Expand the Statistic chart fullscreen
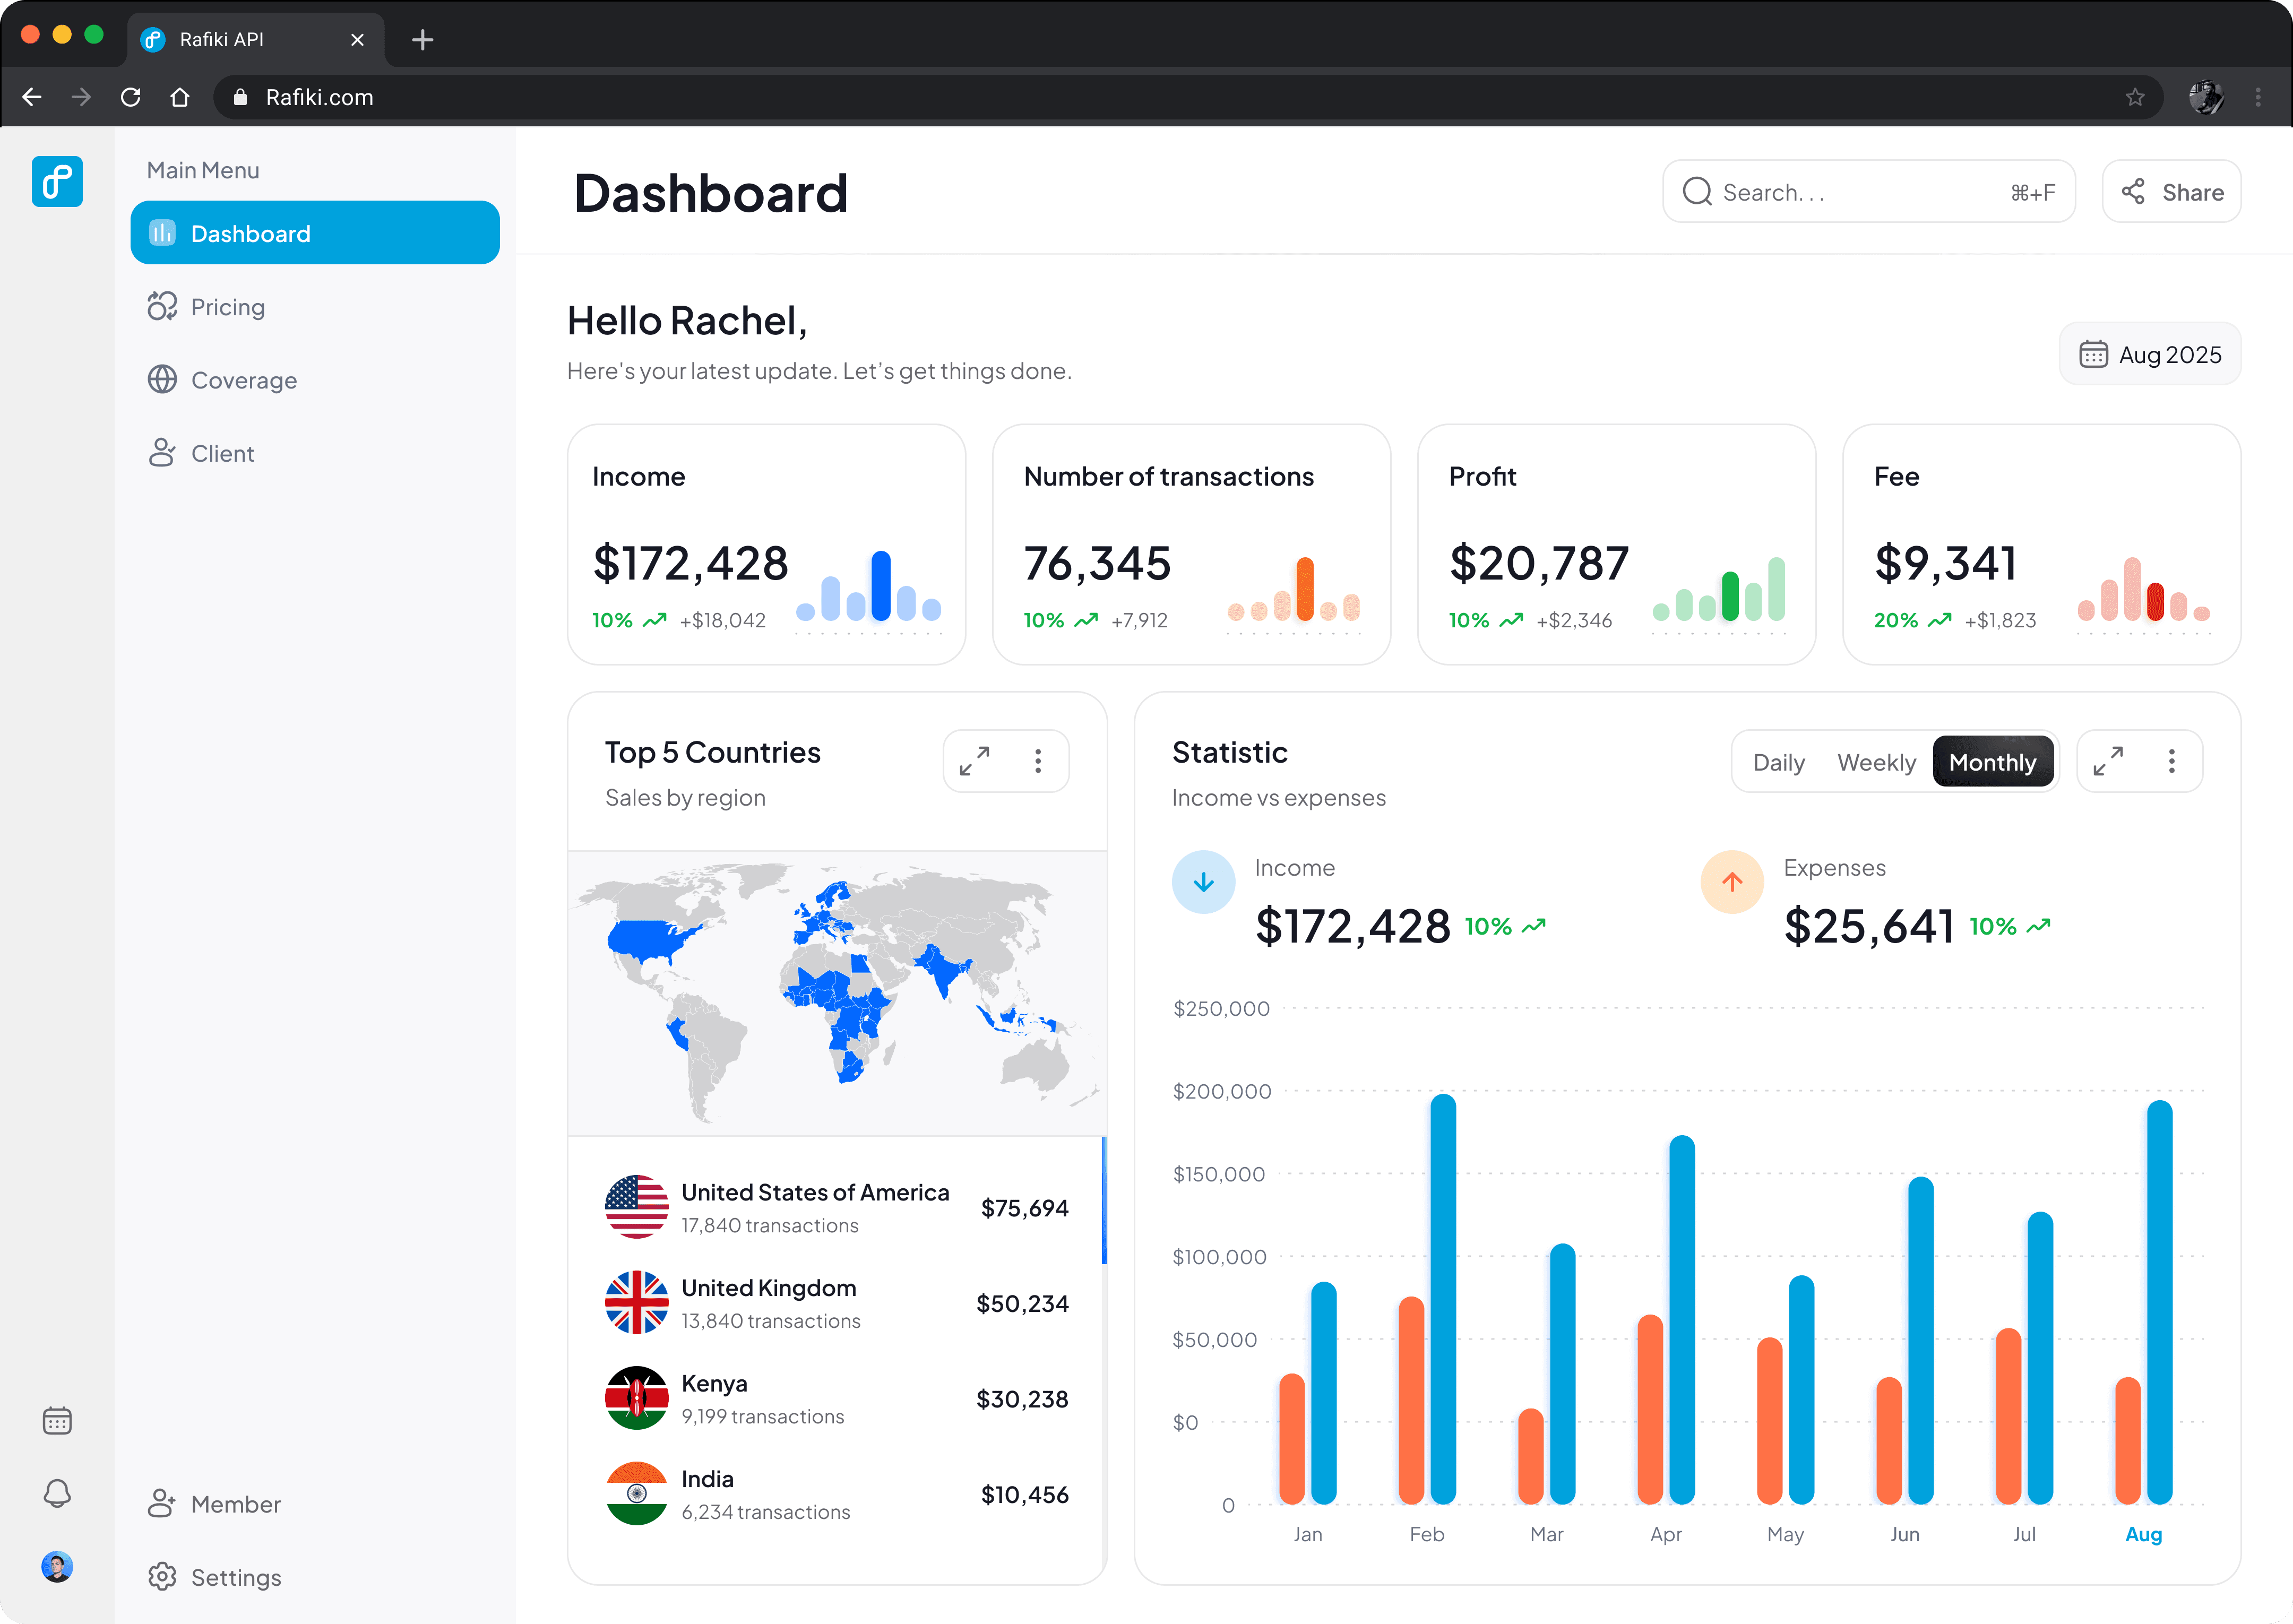The height and width of the screenshot is (1624, 2293). pyautogui.click(x=2108, y=761)
